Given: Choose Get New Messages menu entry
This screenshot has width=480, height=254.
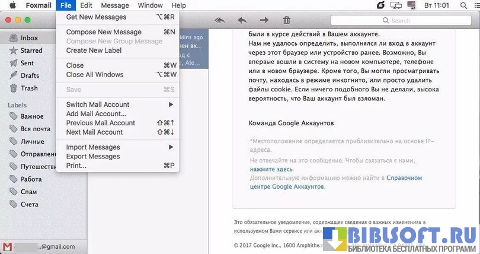Looking at the screenshot, I should tap(96, 17).
